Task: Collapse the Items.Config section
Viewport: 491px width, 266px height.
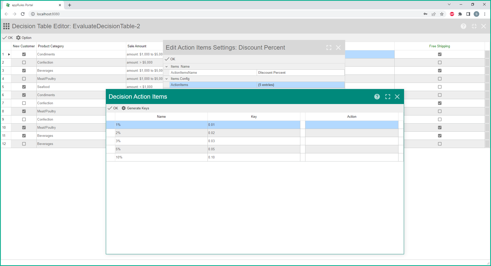Action: (x=167, y=79)
